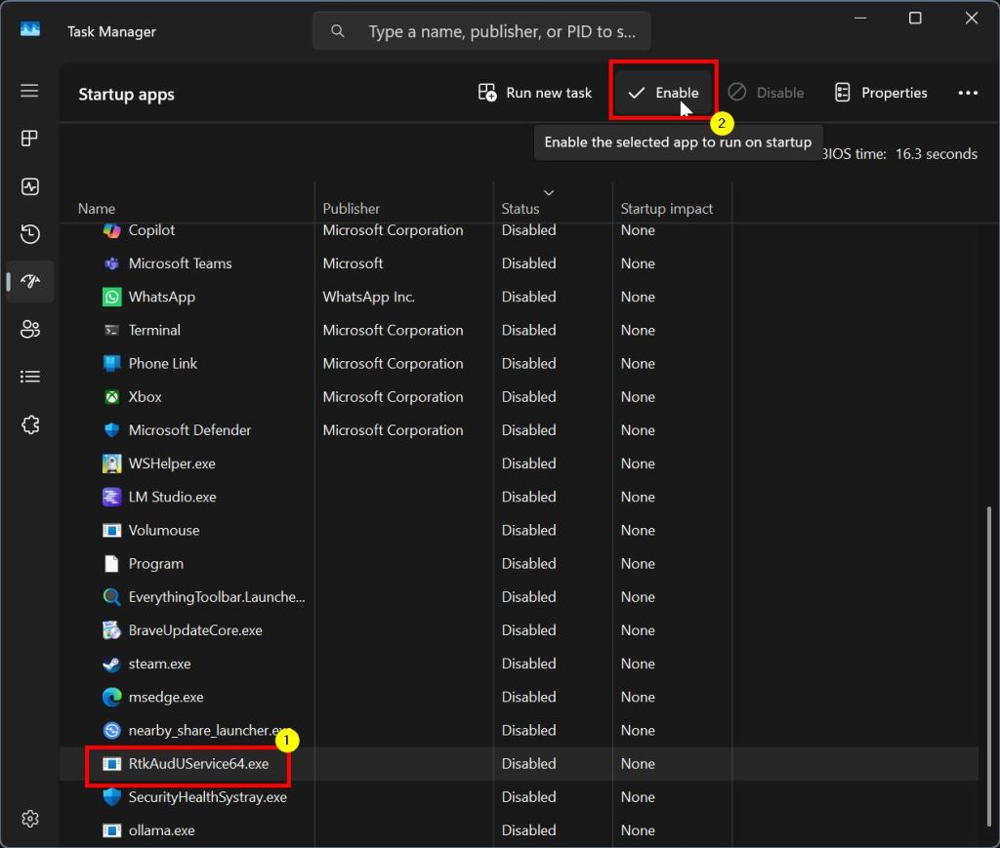Click the Task Manager app icon
This screenshot has width=1000, height=848.
(30, 30)
